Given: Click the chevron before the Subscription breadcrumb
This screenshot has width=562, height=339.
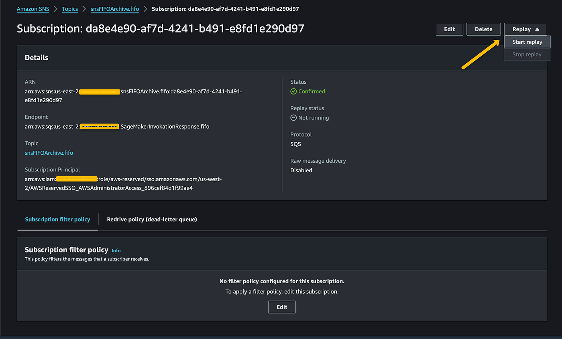Looking at the screenshot, I should [145, 9].
